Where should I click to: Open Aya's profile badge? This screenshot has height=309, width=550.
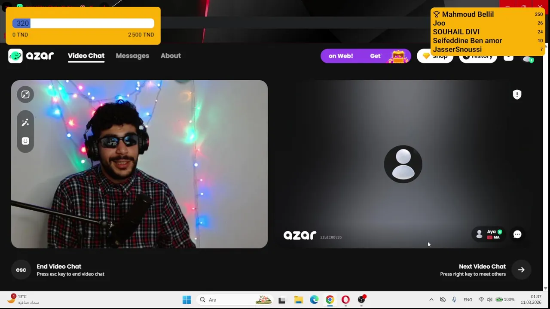pyautogui.click(x=489, y=234)
